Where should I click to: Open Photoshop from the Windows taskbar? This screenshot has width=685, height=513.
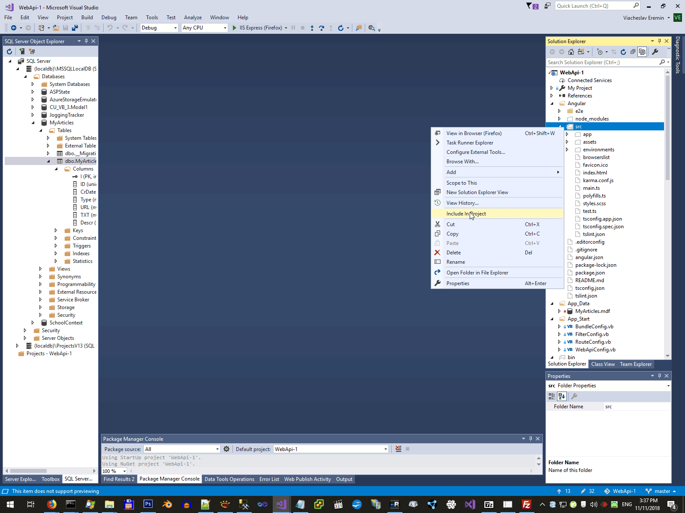point(148,504)
